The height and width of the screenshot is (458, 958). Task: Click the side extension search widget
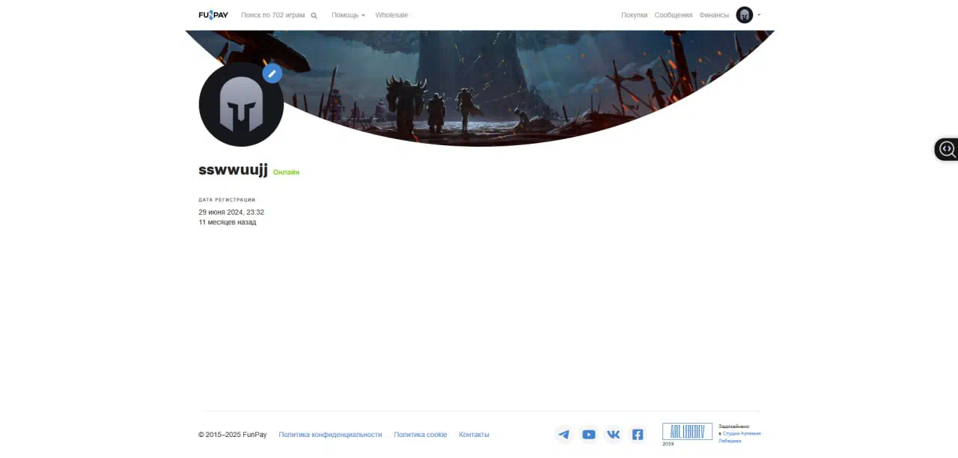point(947,149)
